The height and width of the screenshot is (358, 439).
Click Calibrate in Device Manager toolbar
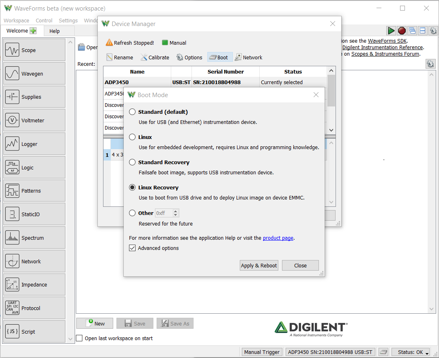[155, 57]
